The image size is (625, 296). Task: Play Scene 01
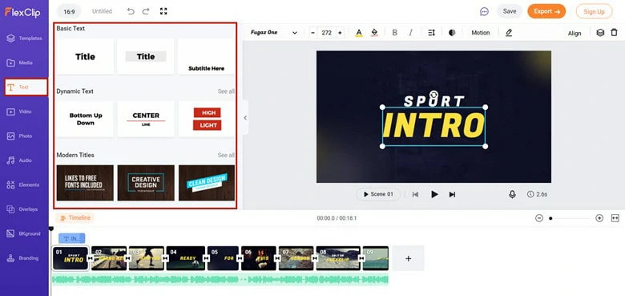click(x=378, y=194)
